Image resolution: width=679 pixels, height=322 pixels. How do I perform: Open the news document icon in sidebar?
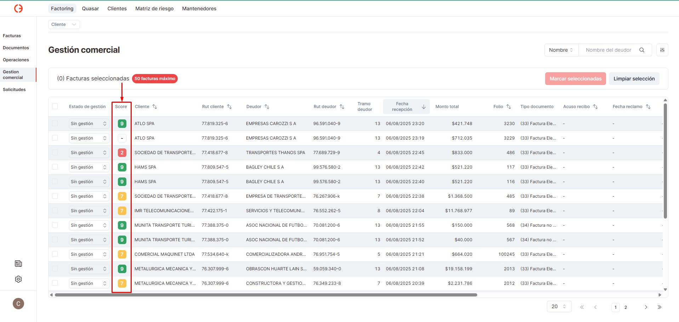pyautogui.click(x=18, y=264)
